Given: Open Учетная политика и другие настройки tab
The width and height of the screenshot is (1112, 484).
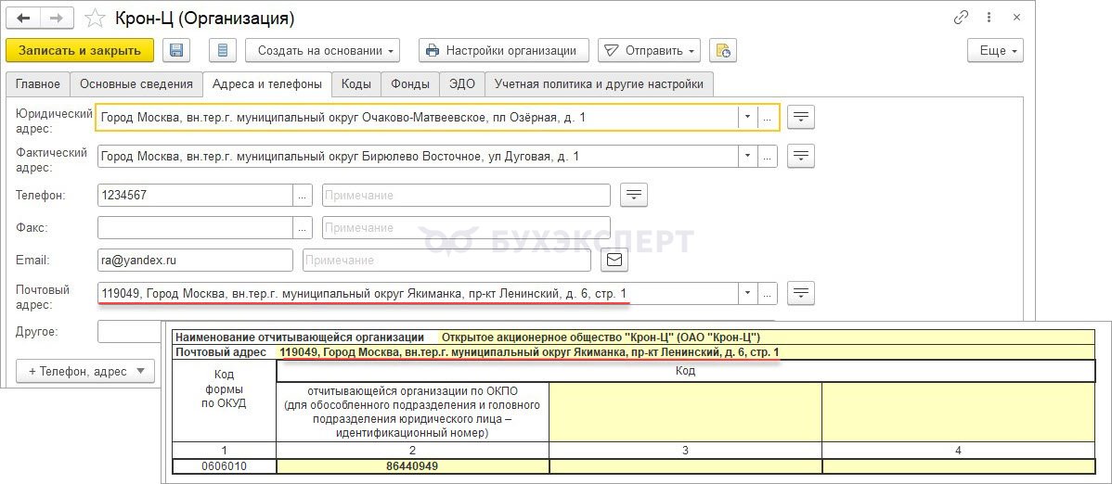Looking at the screenshot, I should click(600, 83).
